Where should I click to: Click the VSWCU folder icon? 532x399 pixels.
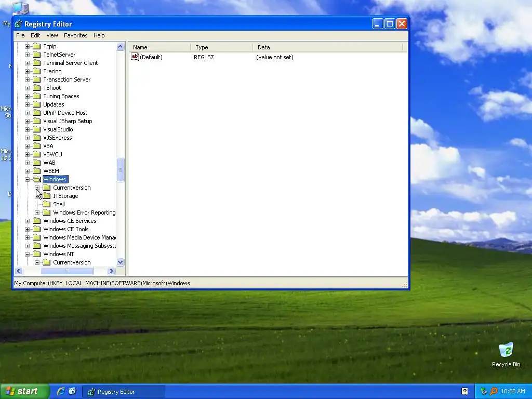click(x=37, y=154)
